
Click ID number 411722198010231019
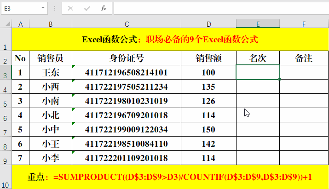pos(127,101)
